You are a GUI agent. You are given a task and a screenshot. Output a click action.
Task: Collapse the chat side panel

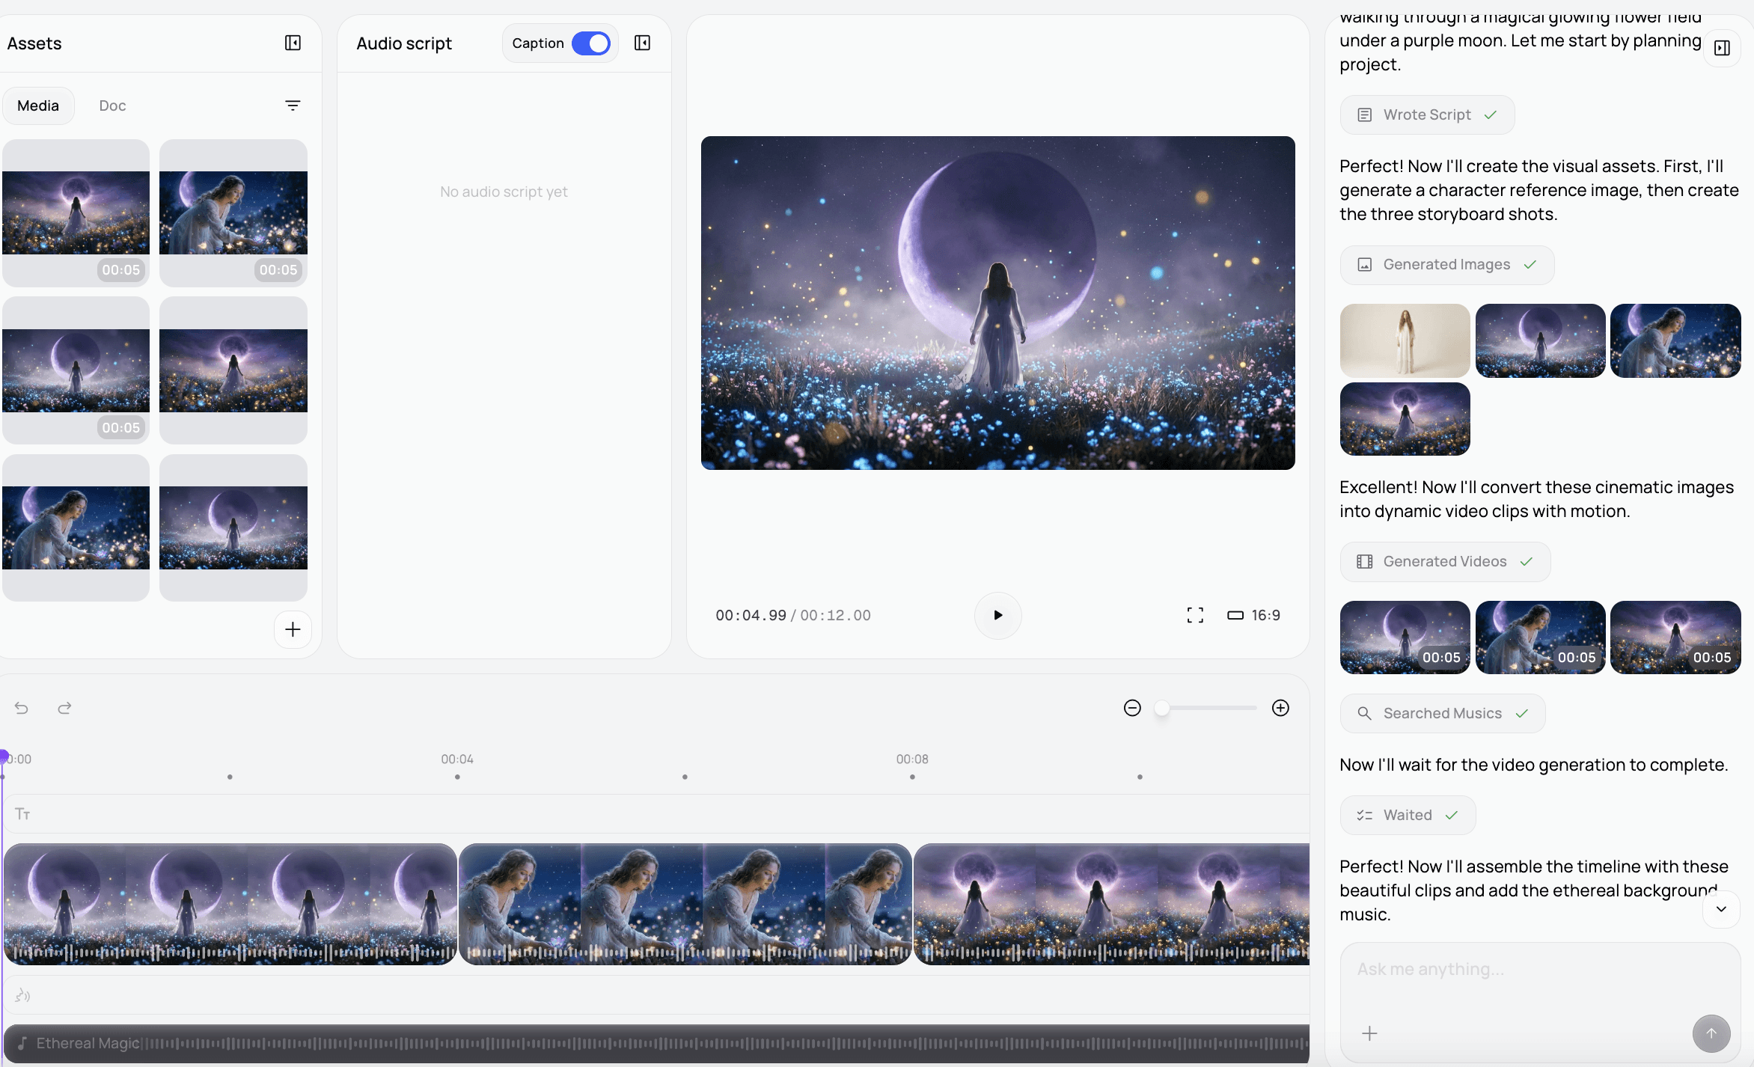(x=1722, y=48)
